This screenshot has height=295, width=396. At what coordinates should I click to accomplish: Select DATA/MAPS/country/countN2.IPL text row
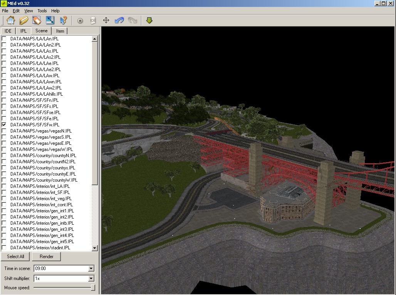[43, 161]
